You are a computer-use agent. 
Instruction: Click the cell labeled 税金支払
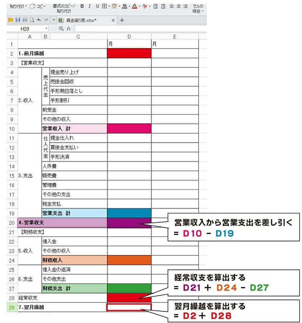coord(74,204)
